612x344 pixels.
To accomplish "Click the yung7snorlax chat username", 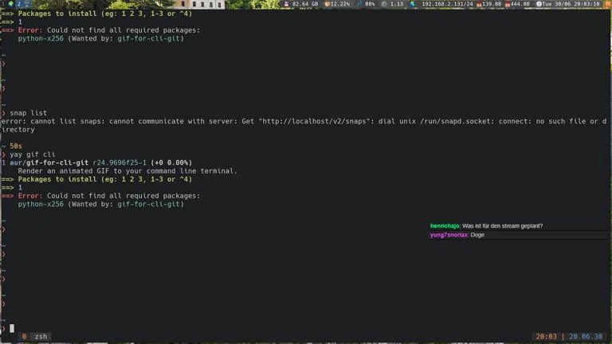I will [449, 235].
